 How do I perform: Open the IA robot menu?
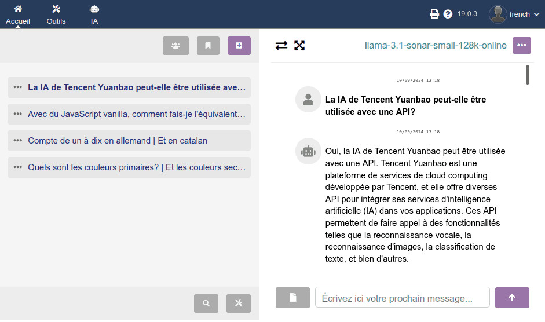(x=94, y=14)
